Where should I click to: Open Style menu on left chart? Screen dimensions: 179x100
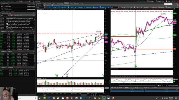(81, 7)
